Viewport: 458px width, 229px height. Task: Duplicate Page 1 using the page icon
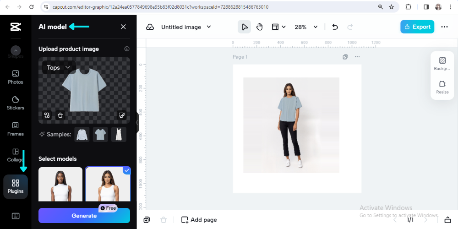tap(345, 57)
